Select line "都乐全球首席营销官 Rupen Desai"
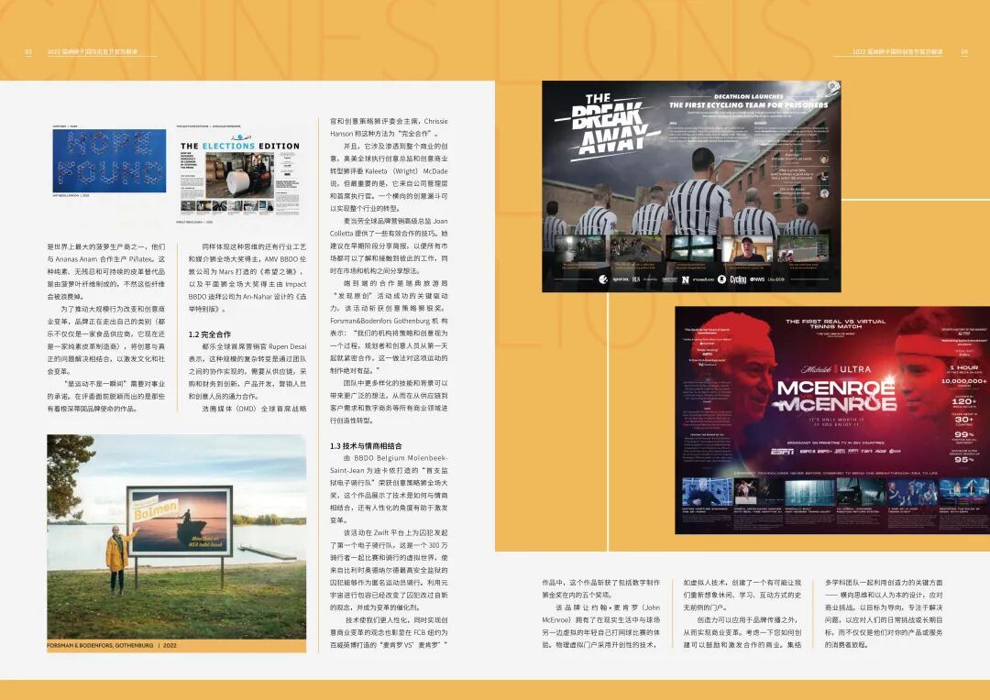Screen dimensions: 990x700 tap(254, 346)
